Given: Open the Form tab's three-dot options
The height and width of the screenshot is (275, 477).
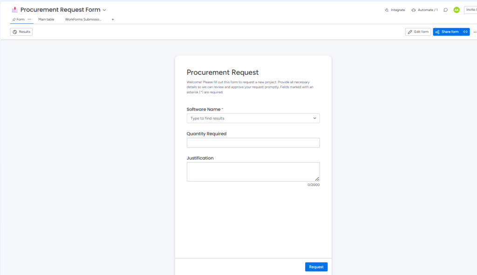Looking at the screenshot, I should tap(29, 20).
